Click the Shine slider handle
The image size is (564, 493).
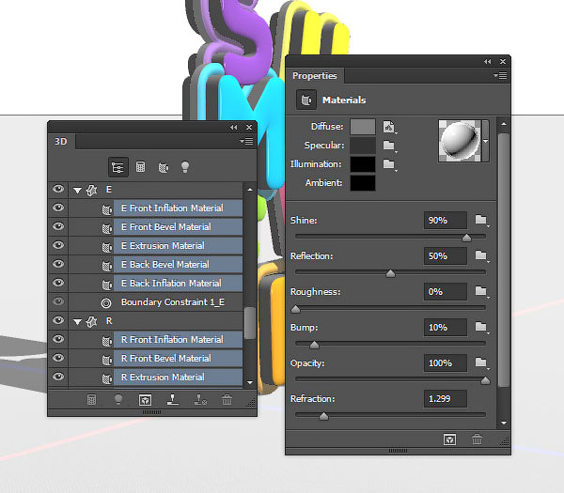(x=466, y=238)
